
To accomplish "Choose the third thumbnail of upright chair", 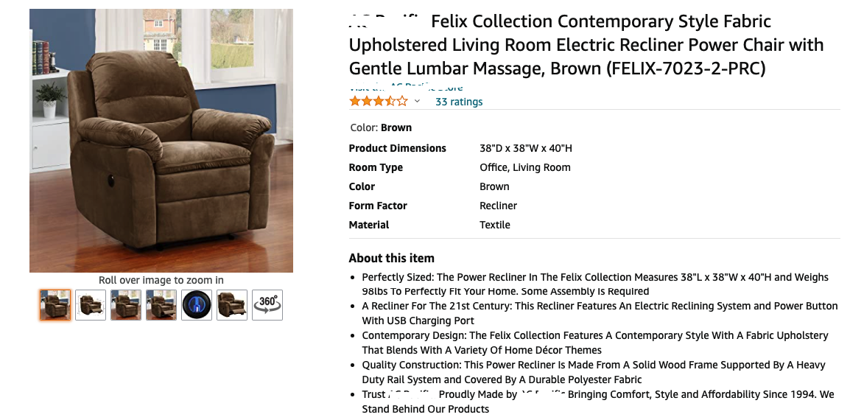I will (x=126, y=304).
